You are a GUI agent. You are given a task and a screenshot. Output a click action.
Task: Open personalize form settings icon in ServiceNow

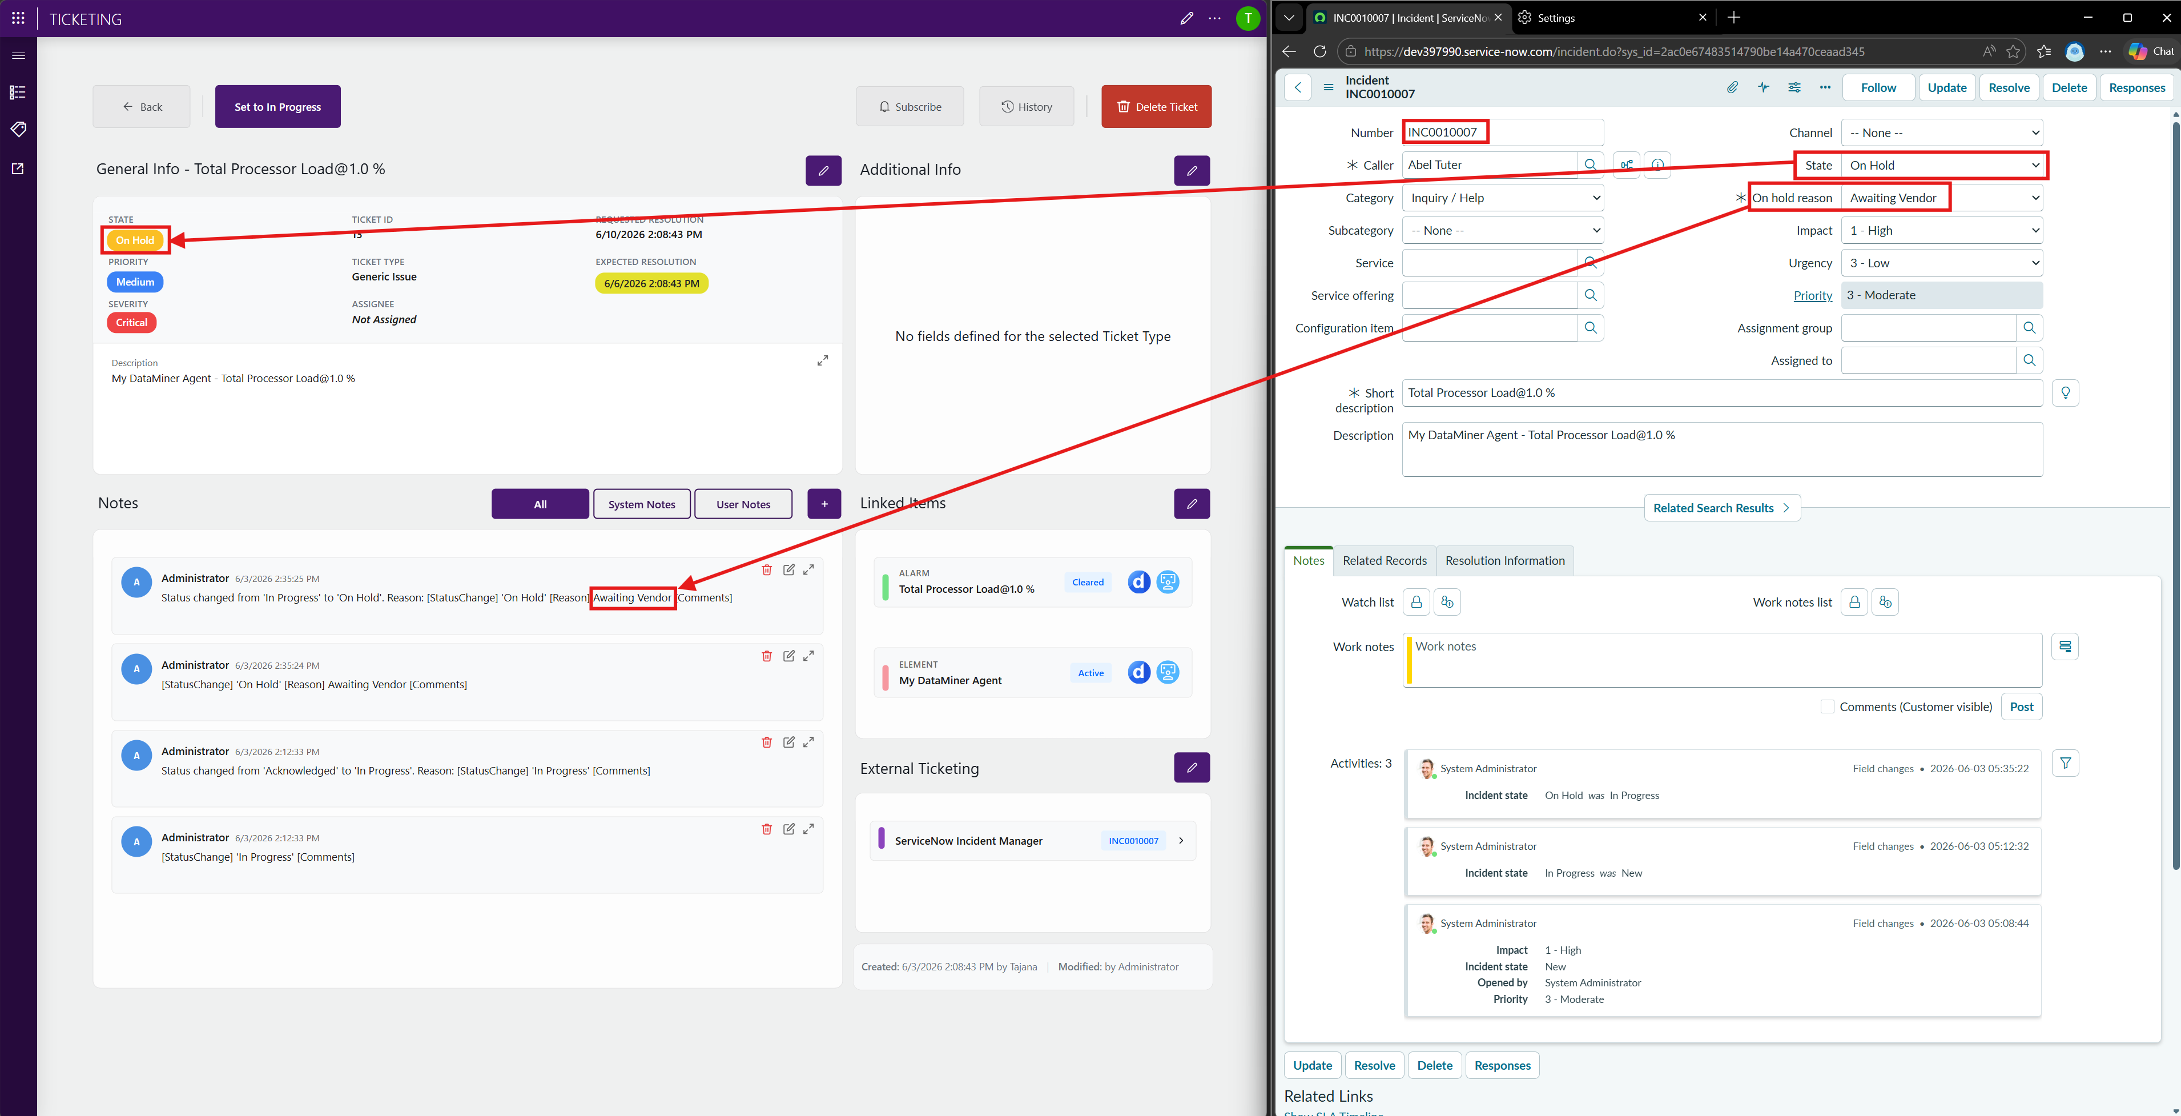[x=1794, y=87]
